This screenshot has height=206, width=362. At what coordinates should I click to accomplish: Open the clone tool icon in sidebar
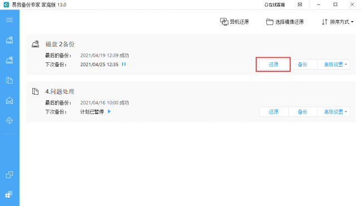coord(9,175)
